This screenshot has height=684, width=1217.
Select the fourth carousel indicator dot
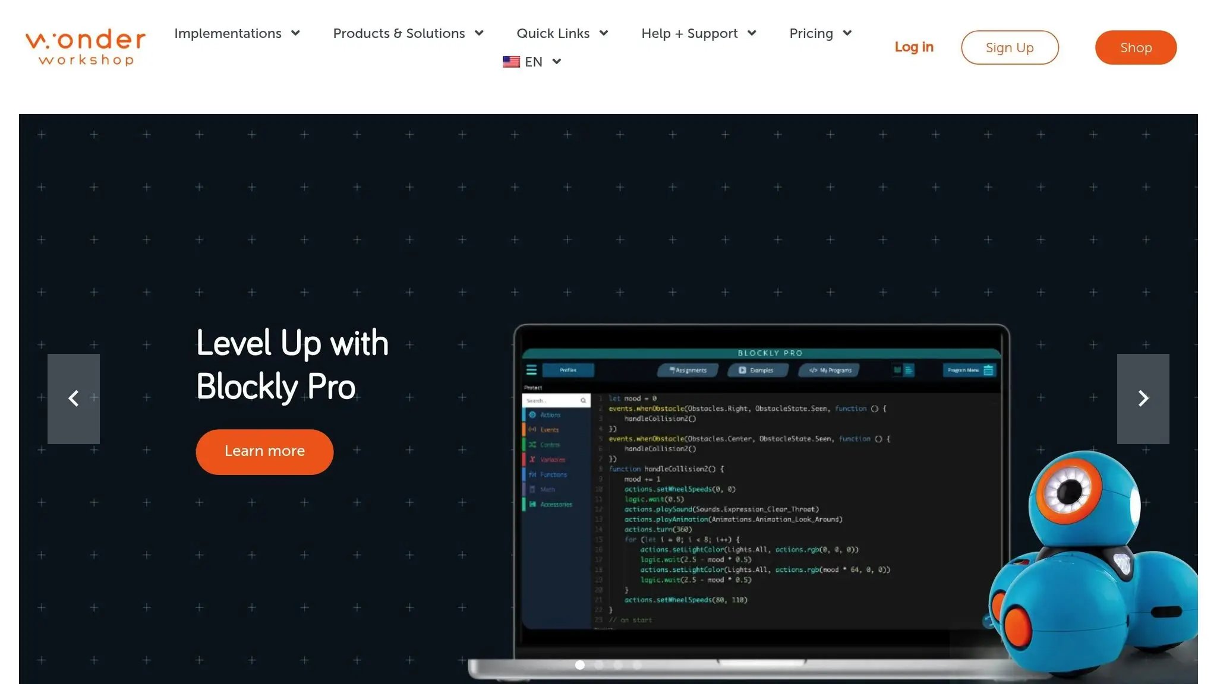point(637,665)
